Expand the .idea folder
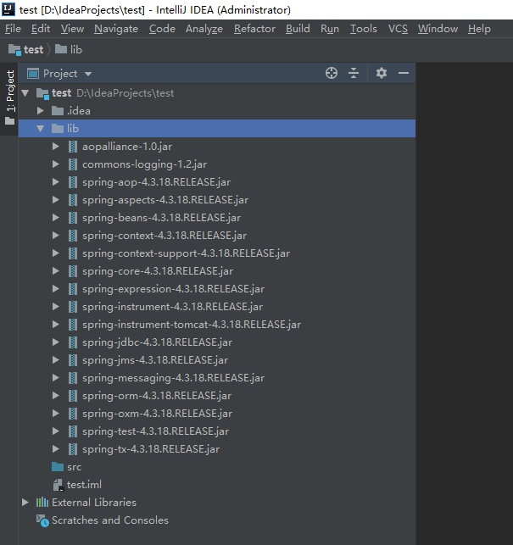This screenshot has height=545, width=513. pos(41,111)
